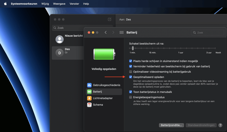Click the Standaardinstellingen button

pyautogui.click(x=201, y=125)
